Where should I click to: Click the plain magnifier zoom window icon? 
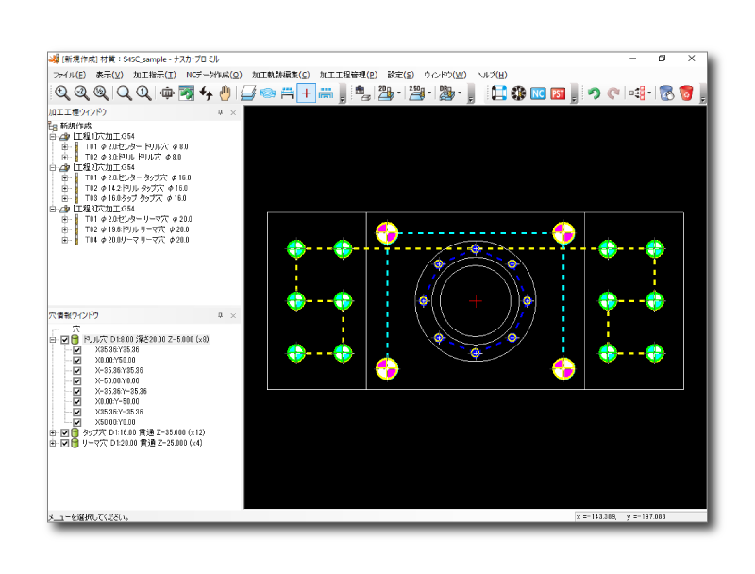(x=125, y=93)
